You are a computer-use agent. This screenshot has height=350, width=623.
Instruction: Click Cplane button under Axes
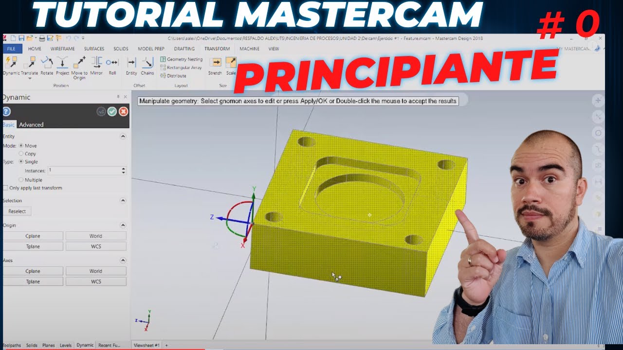point(33,271)
